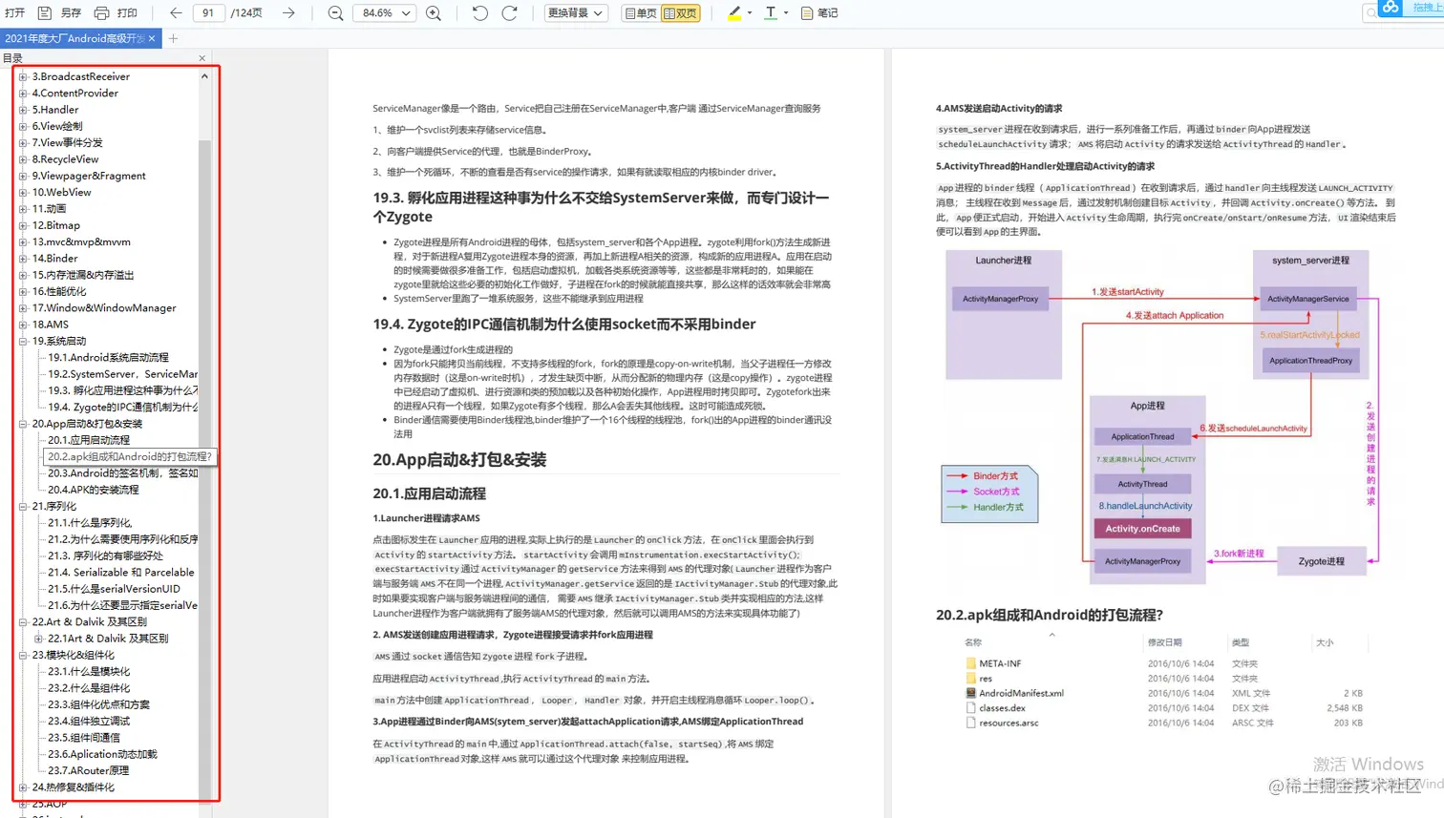The image size is (1444, 818).
Task: Open outline entry 15.内存泄漏&内存溢出
Action: pyautogui.click(x=83, y=275)
